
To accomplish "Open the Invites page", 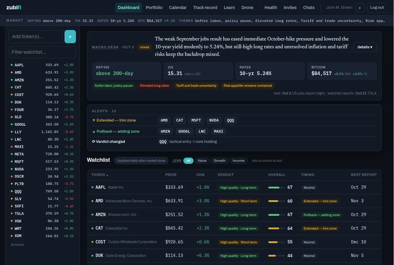I will pyautogui.click(x=290, y=8).
